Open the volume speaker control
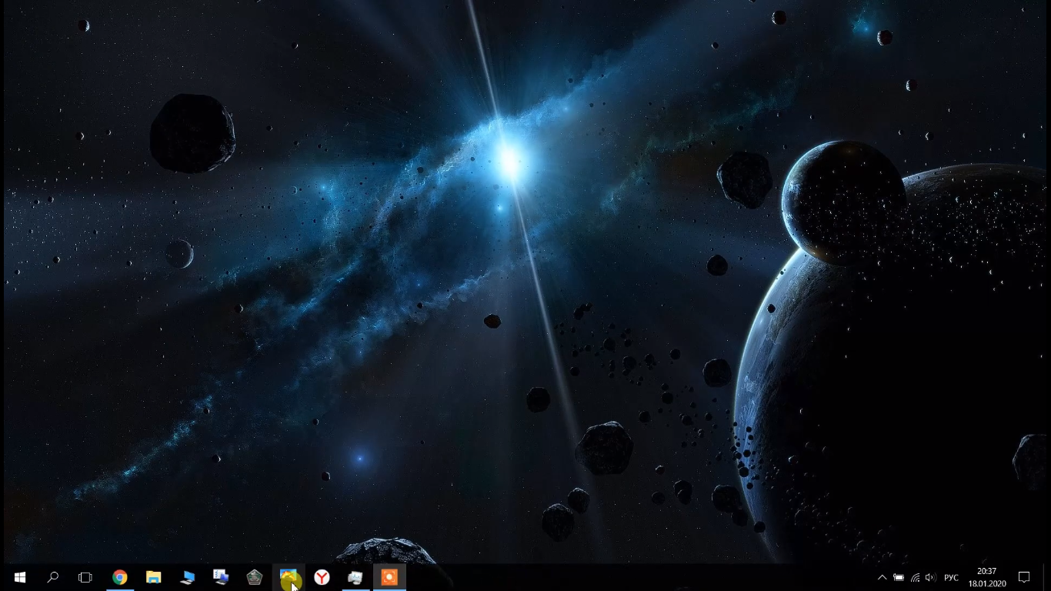The width and height of the screenshot is (1051, 591). [931, 577]
